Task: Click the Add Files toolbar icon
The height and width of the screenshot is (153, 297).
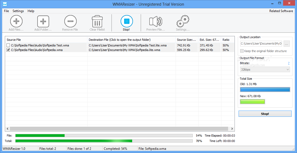Action: click(16, 21)
